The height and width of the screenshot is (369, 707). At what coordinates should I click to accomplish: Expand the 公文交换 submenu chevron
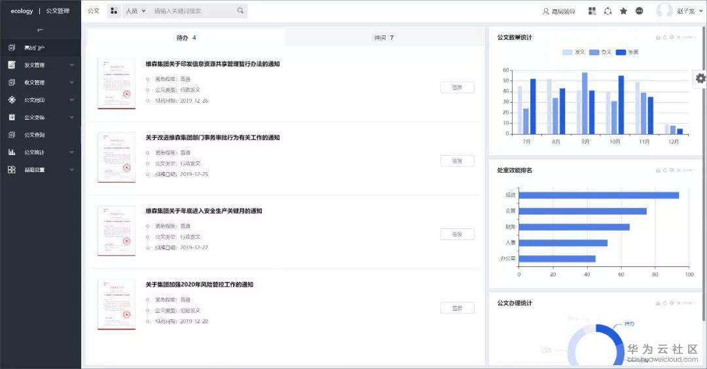pos(72,117)
